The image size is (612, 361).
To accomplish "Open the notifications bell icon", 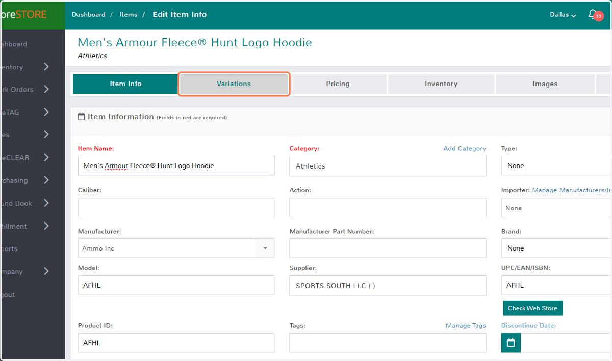I will coord(592,14).
